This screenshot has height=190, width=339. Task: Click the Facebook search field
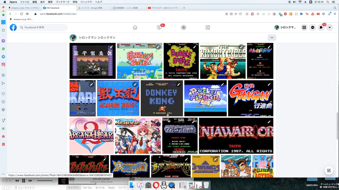click(43, 27)
